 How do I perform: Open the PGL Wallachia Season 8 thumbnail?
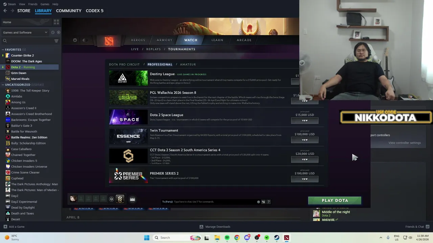[128, 98]
